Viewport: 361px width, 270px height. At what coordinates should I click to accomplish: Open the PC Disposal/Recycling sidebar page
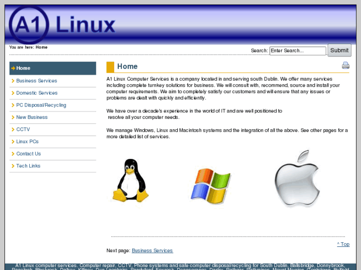(x=53, y=105)
